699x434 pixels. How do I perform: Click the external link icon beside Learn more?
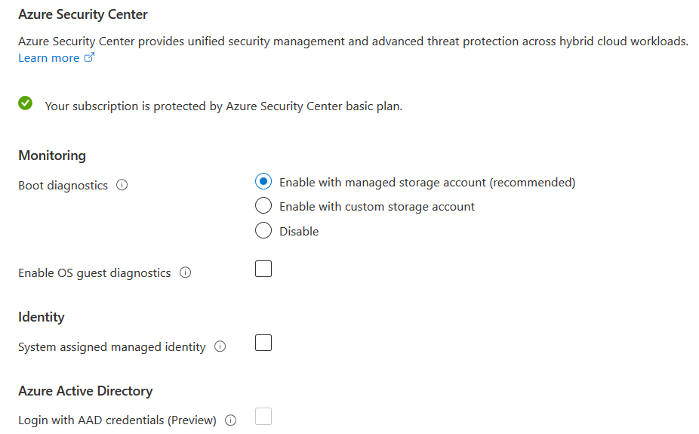coord(89,58)
